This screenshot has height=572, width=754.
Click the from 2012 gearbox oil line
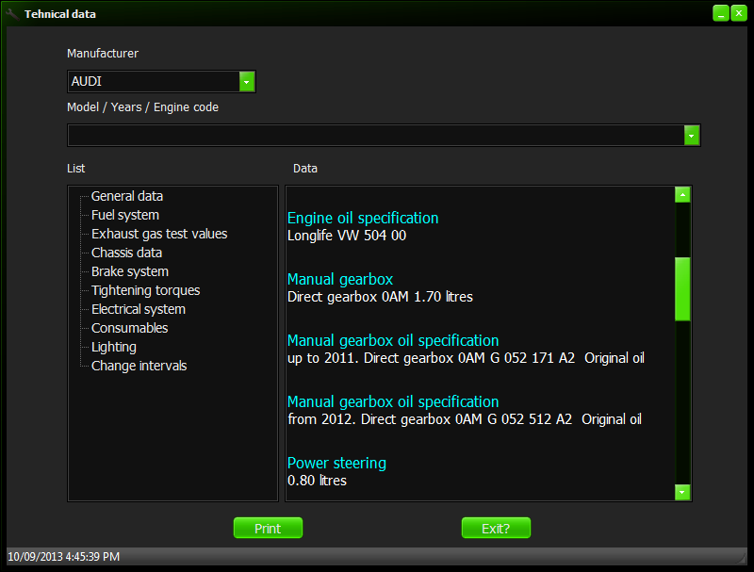click(x=465, y=419)
